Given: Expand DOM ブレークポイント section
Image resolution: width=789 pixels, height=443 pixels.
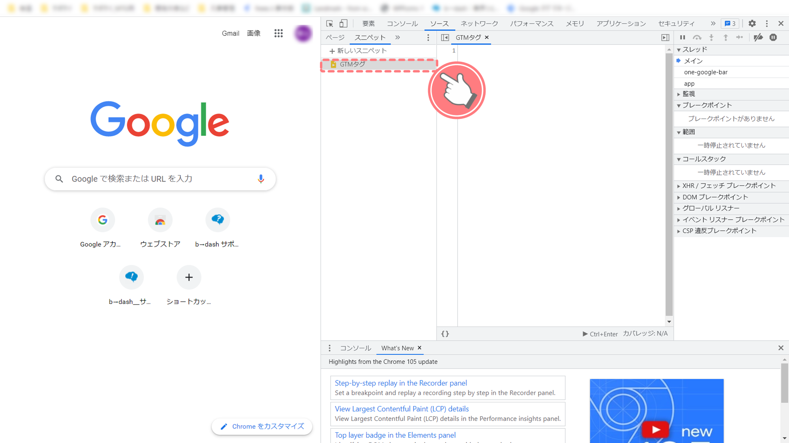Looking at the screenshot, I should (x=731, y=197).
